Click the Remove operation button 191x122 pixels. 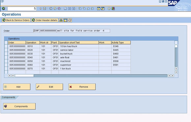[82, 87]
